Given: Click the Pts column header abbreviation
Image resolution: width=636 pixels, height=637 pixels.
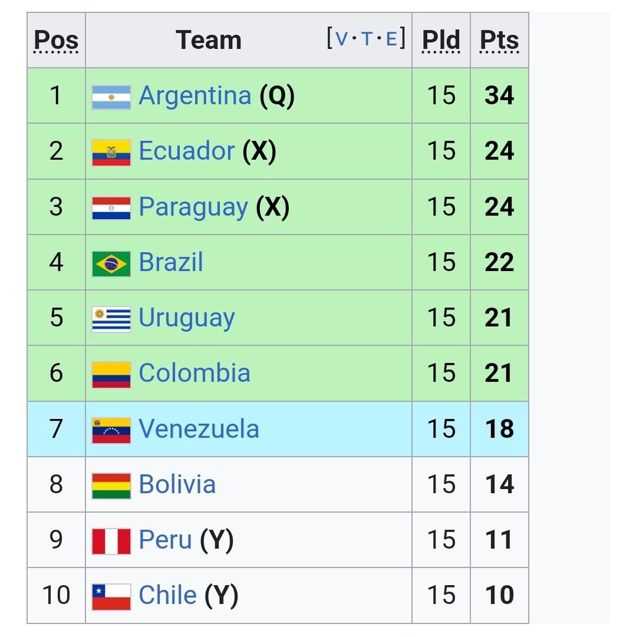Looking at the screenshot, I should 499,41.
